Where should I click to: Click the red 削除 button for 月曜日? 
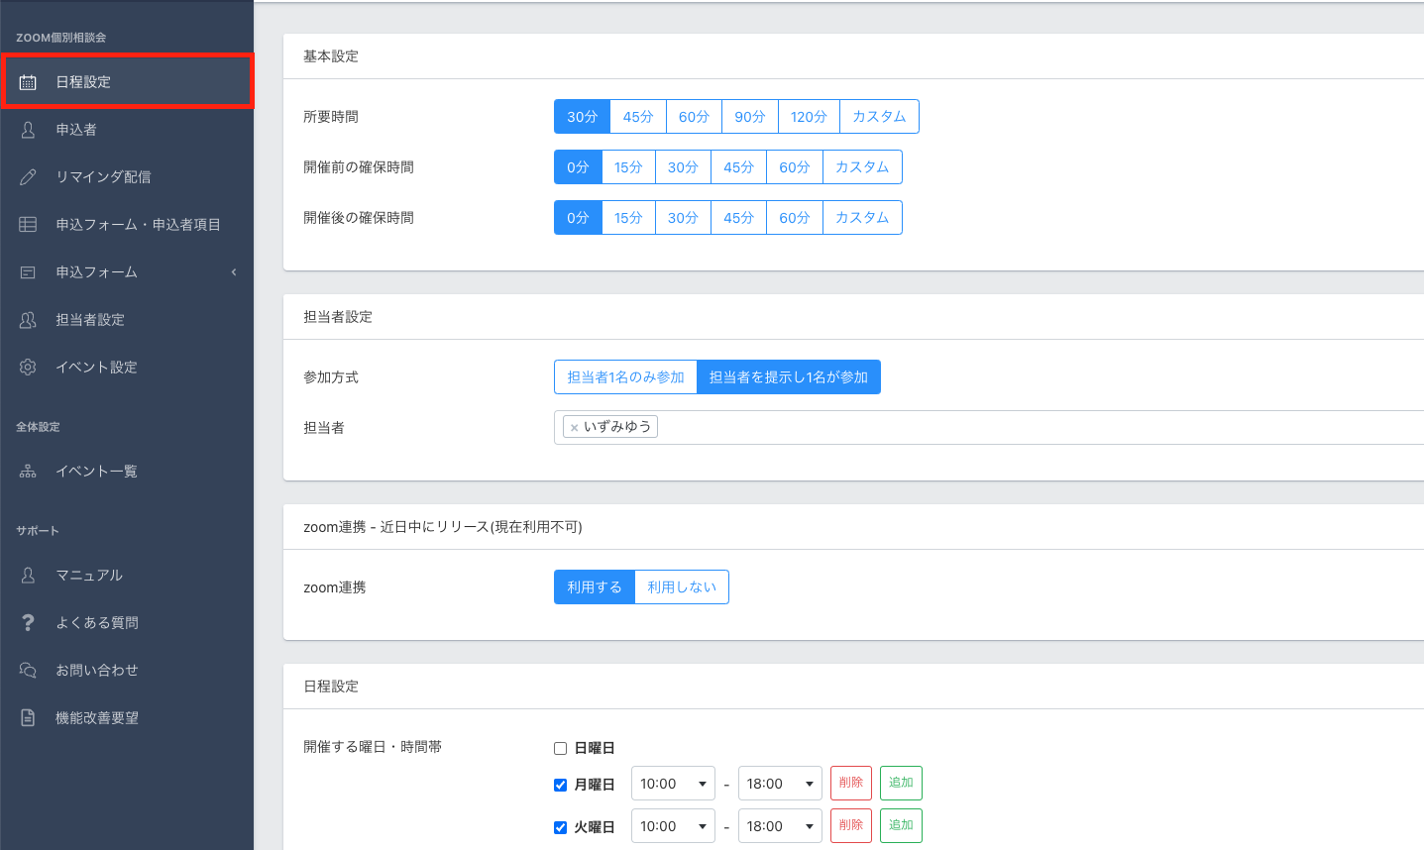[850, 783]
